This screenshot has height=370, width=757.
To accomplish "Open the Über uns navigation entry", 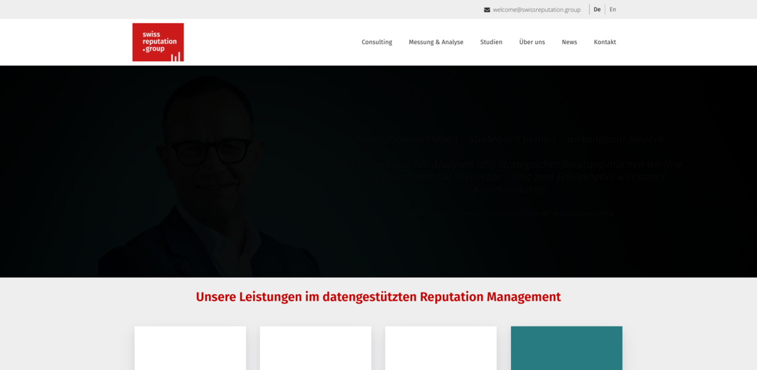I will 532,42.
